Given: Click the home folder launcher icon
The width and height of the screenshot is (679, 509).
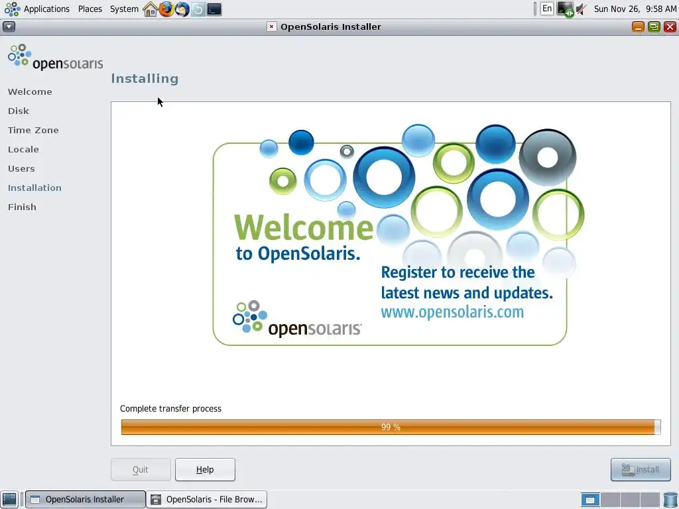Looking at the screenshot, I should [x=151, y=9].
